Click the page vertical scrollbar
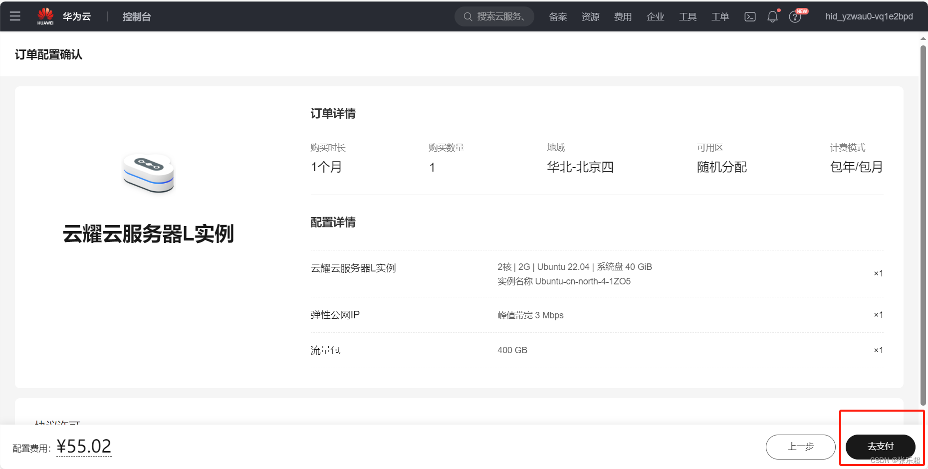Viewport: 928px width, 469px height. pyautogui.click(x=923, y=225)
